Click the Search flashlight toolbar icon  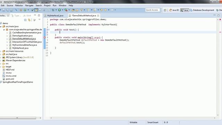(81, 10)
